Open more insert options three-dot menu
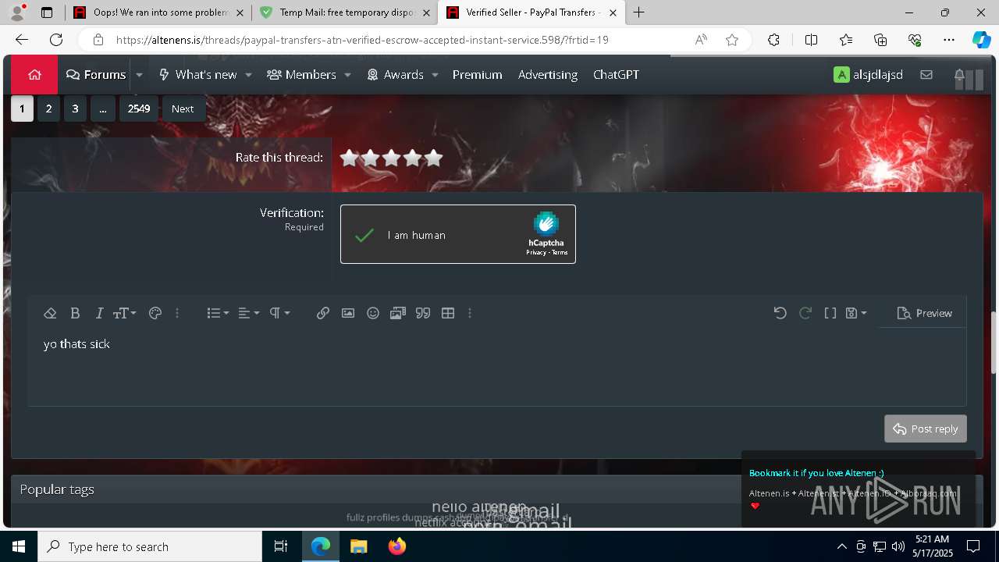Viewport: 999px width, 562px height. pos(470,313)
